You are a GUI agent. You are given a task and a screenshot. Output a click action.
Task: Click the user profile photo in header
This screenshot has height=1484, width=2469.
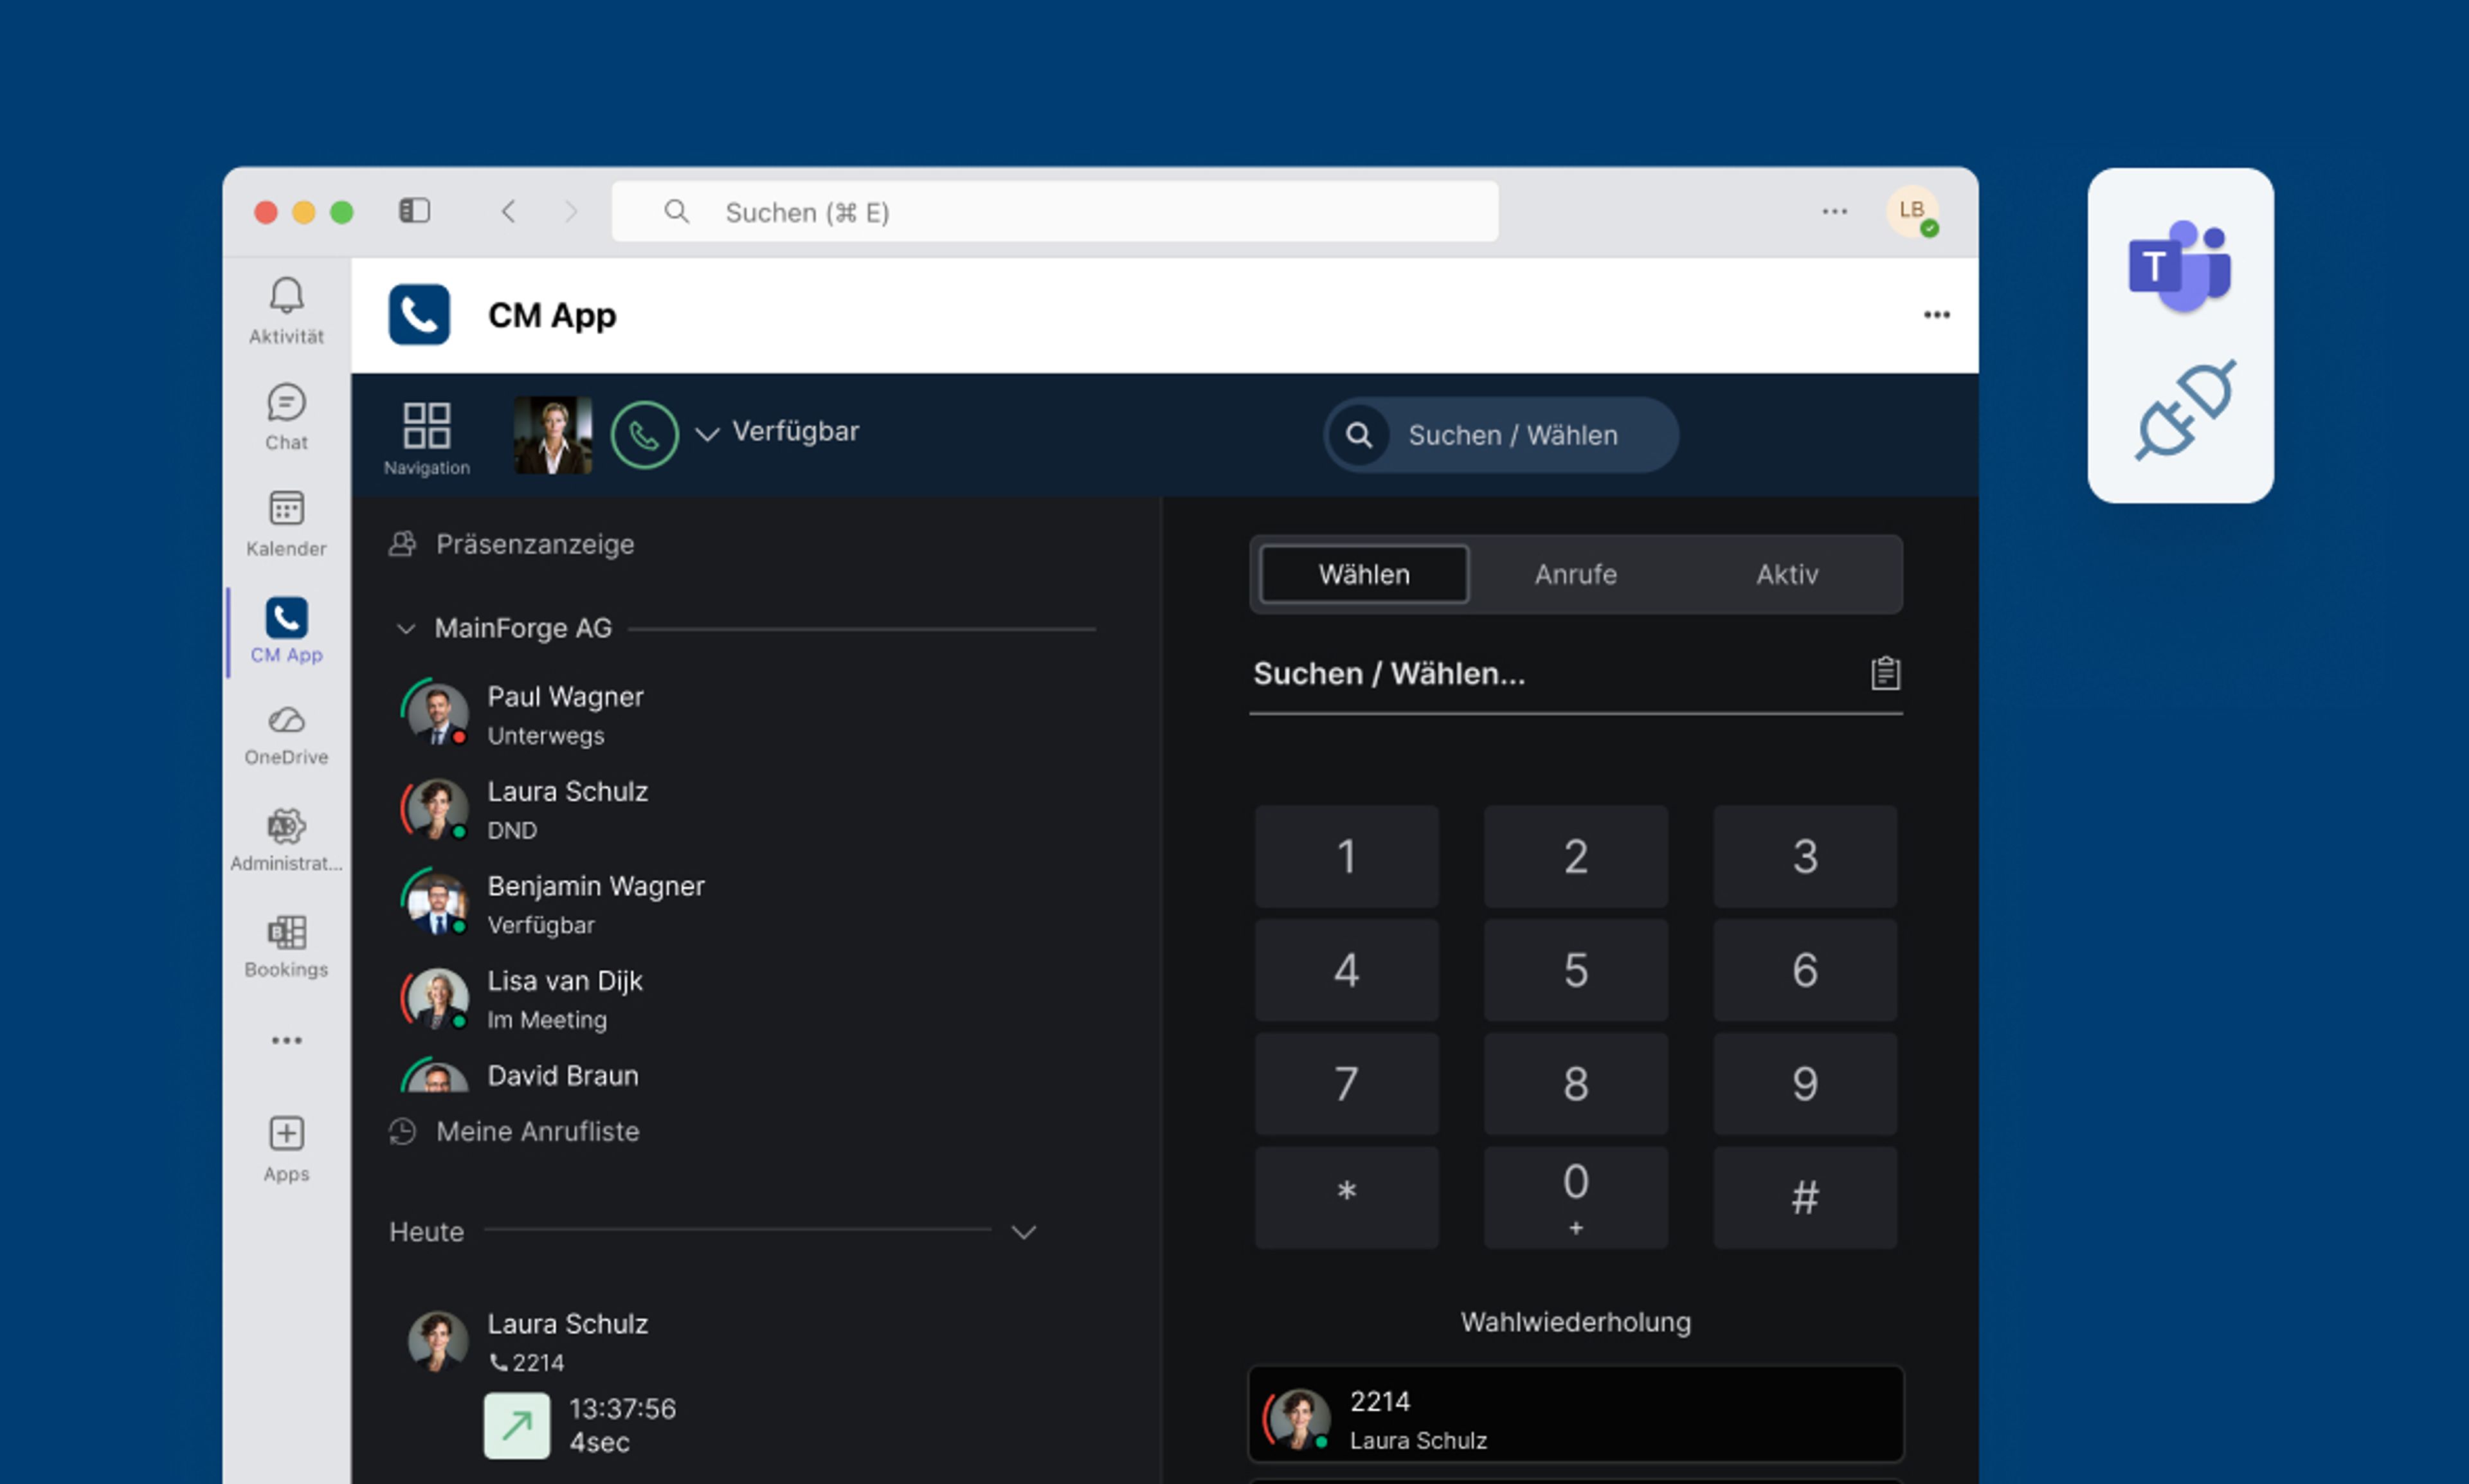tap(552, 435)
